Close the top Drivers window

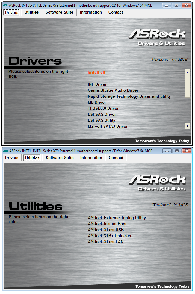click(186, 5)
